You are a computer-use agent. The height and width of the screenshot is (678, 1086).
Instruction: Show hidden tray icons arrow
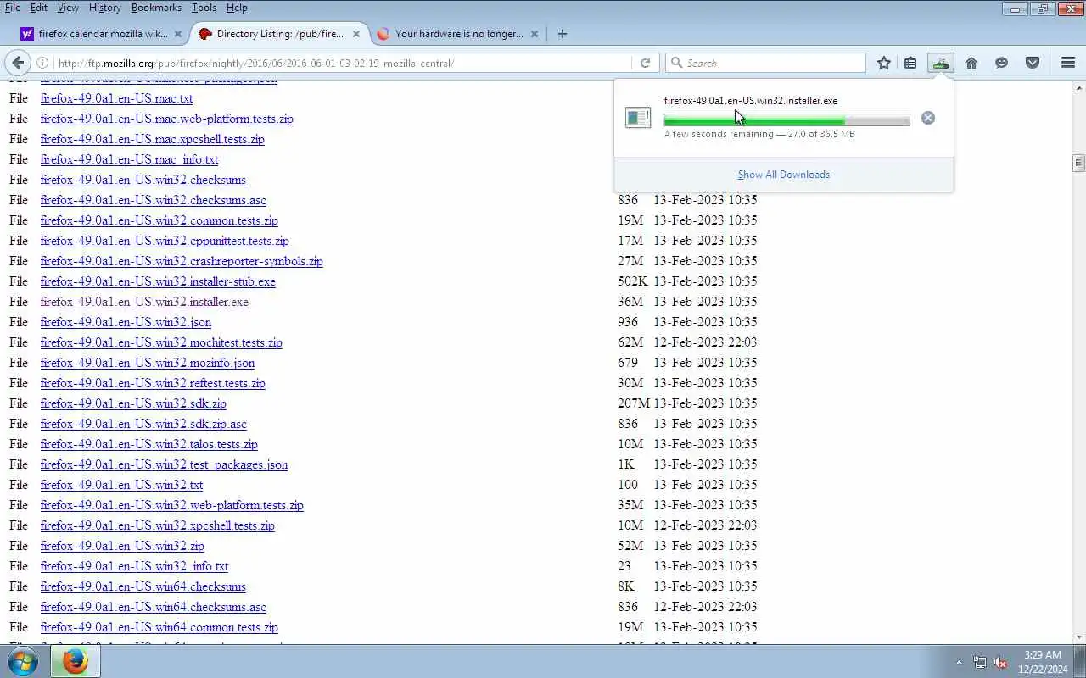[x=960, y=663]
